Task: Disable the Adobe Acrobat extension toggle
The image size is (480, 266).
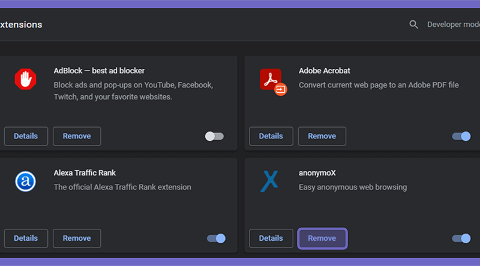Action: pyautogui.click(x=461, y=136)
